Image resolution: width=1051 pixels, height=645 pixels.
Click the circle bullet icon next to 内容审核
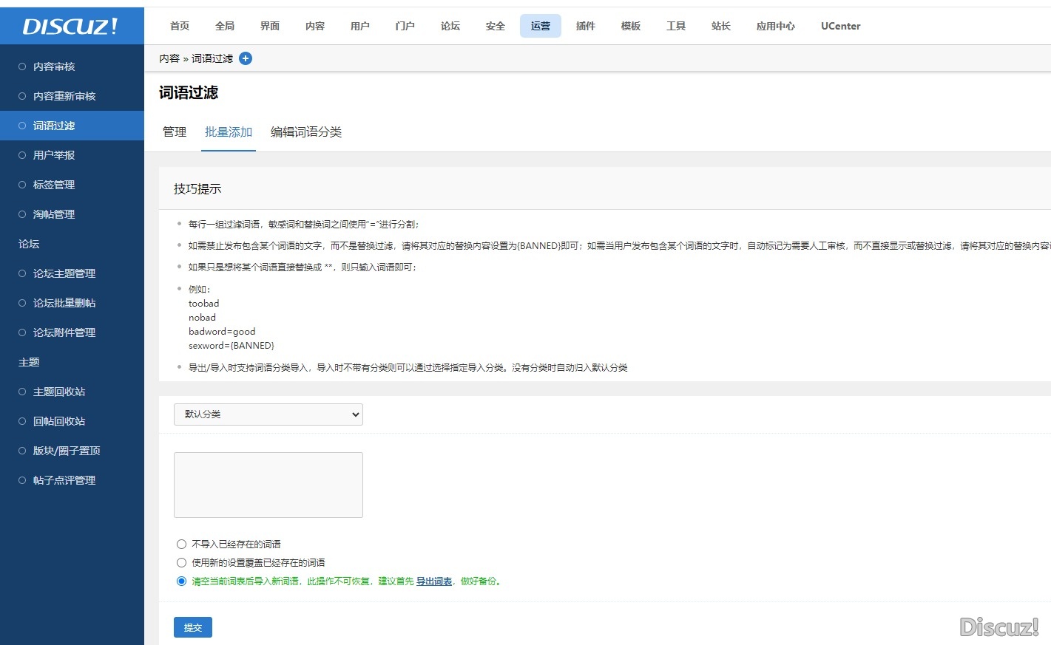click(22, 66)
